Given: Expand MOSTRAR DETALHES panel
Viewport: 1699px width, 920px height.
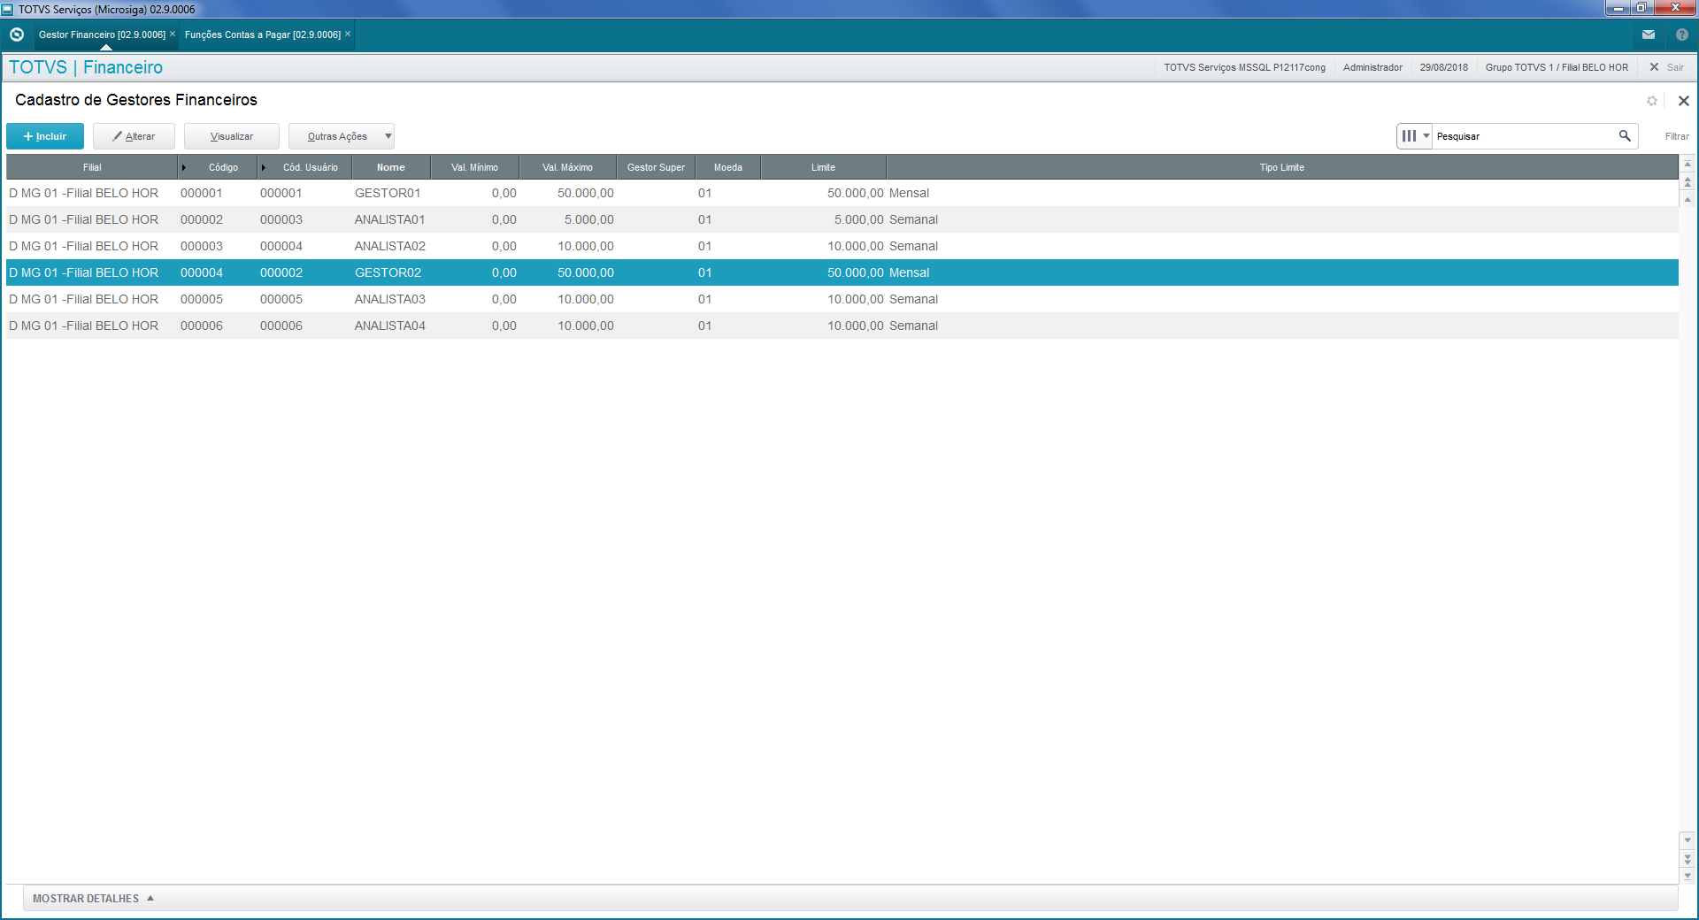Looking at the screenshot, I should [x=94, y=898].
